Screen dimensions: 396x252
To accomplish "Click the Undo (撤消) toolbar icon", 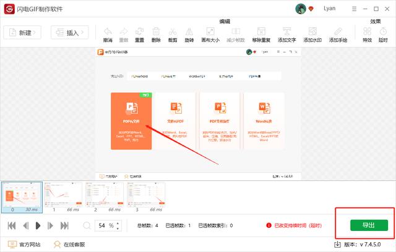I will [x=108, y=33].
